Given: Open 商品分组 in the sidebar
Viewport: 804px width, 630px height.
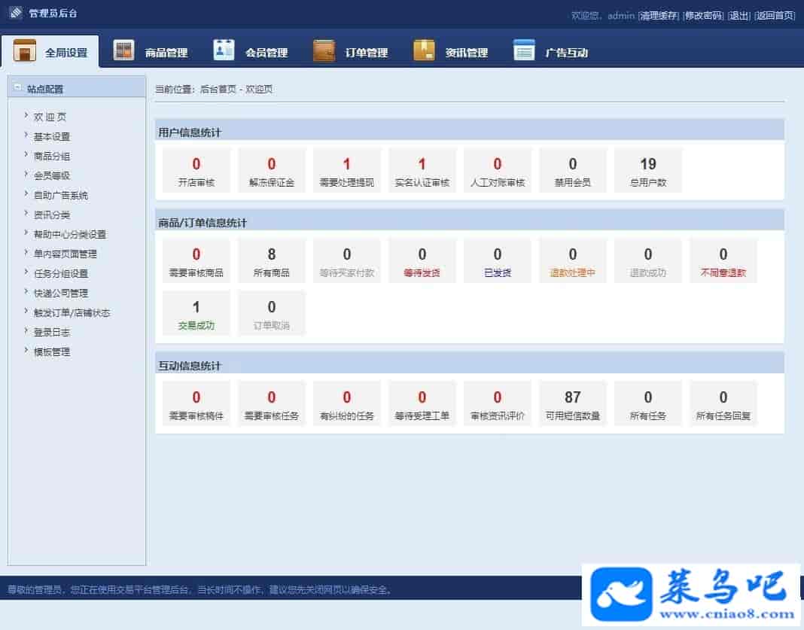Looking at the screenshot, I should [52, 156].
